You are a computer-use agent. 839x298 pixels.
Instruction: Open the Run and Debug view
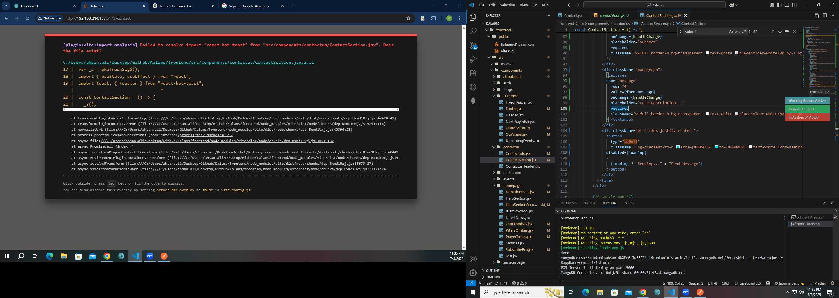pyautogui.click(x=473, y=59)
